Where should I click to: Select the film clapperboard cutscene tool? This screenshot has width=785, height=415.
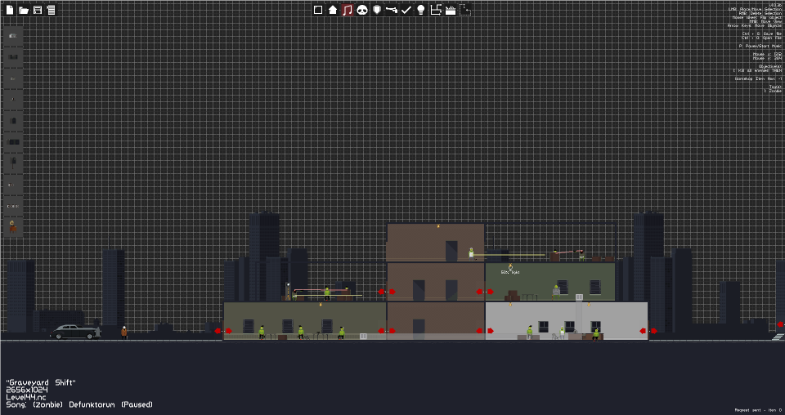(450, 10)
